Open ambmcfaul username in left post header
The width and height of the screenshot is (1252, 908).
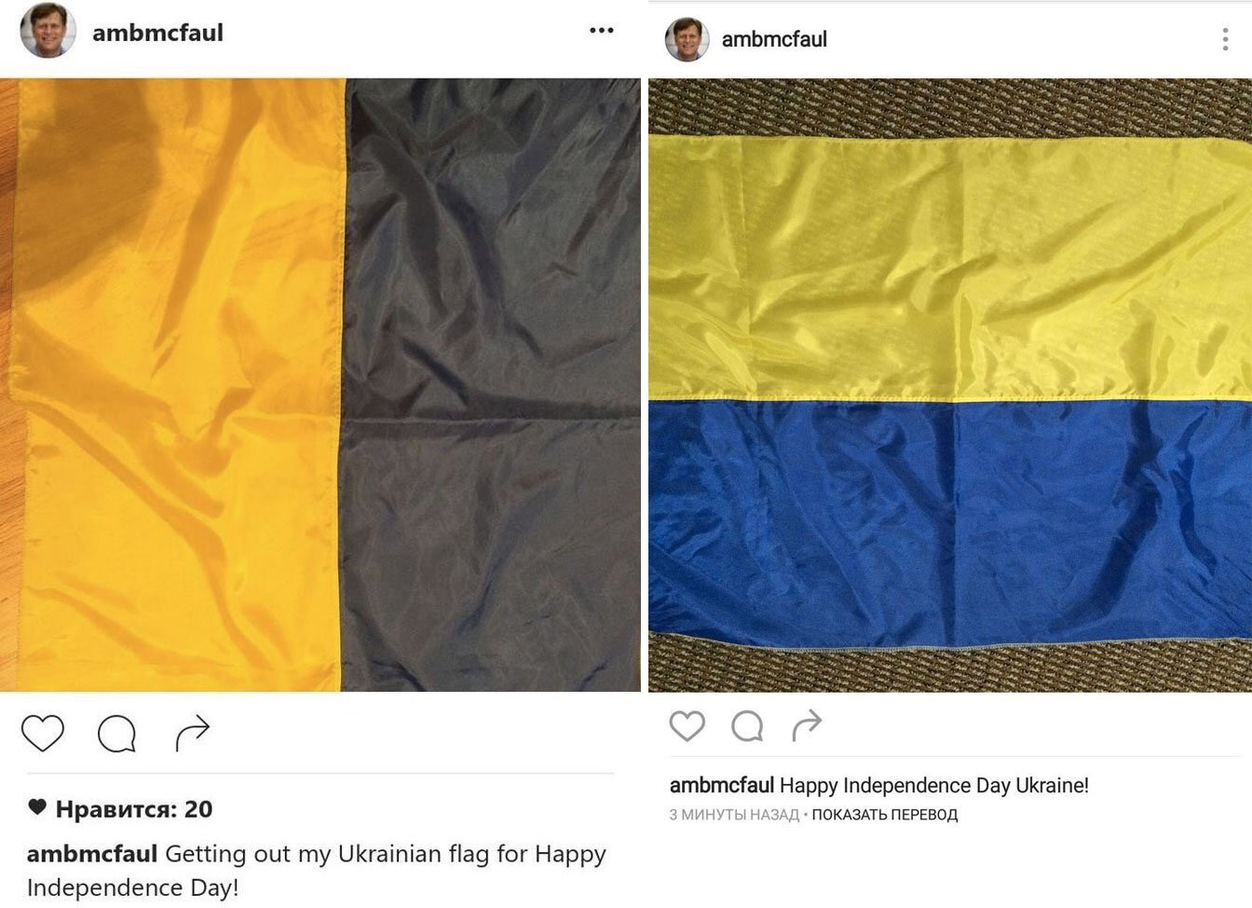tap(157, 33)
